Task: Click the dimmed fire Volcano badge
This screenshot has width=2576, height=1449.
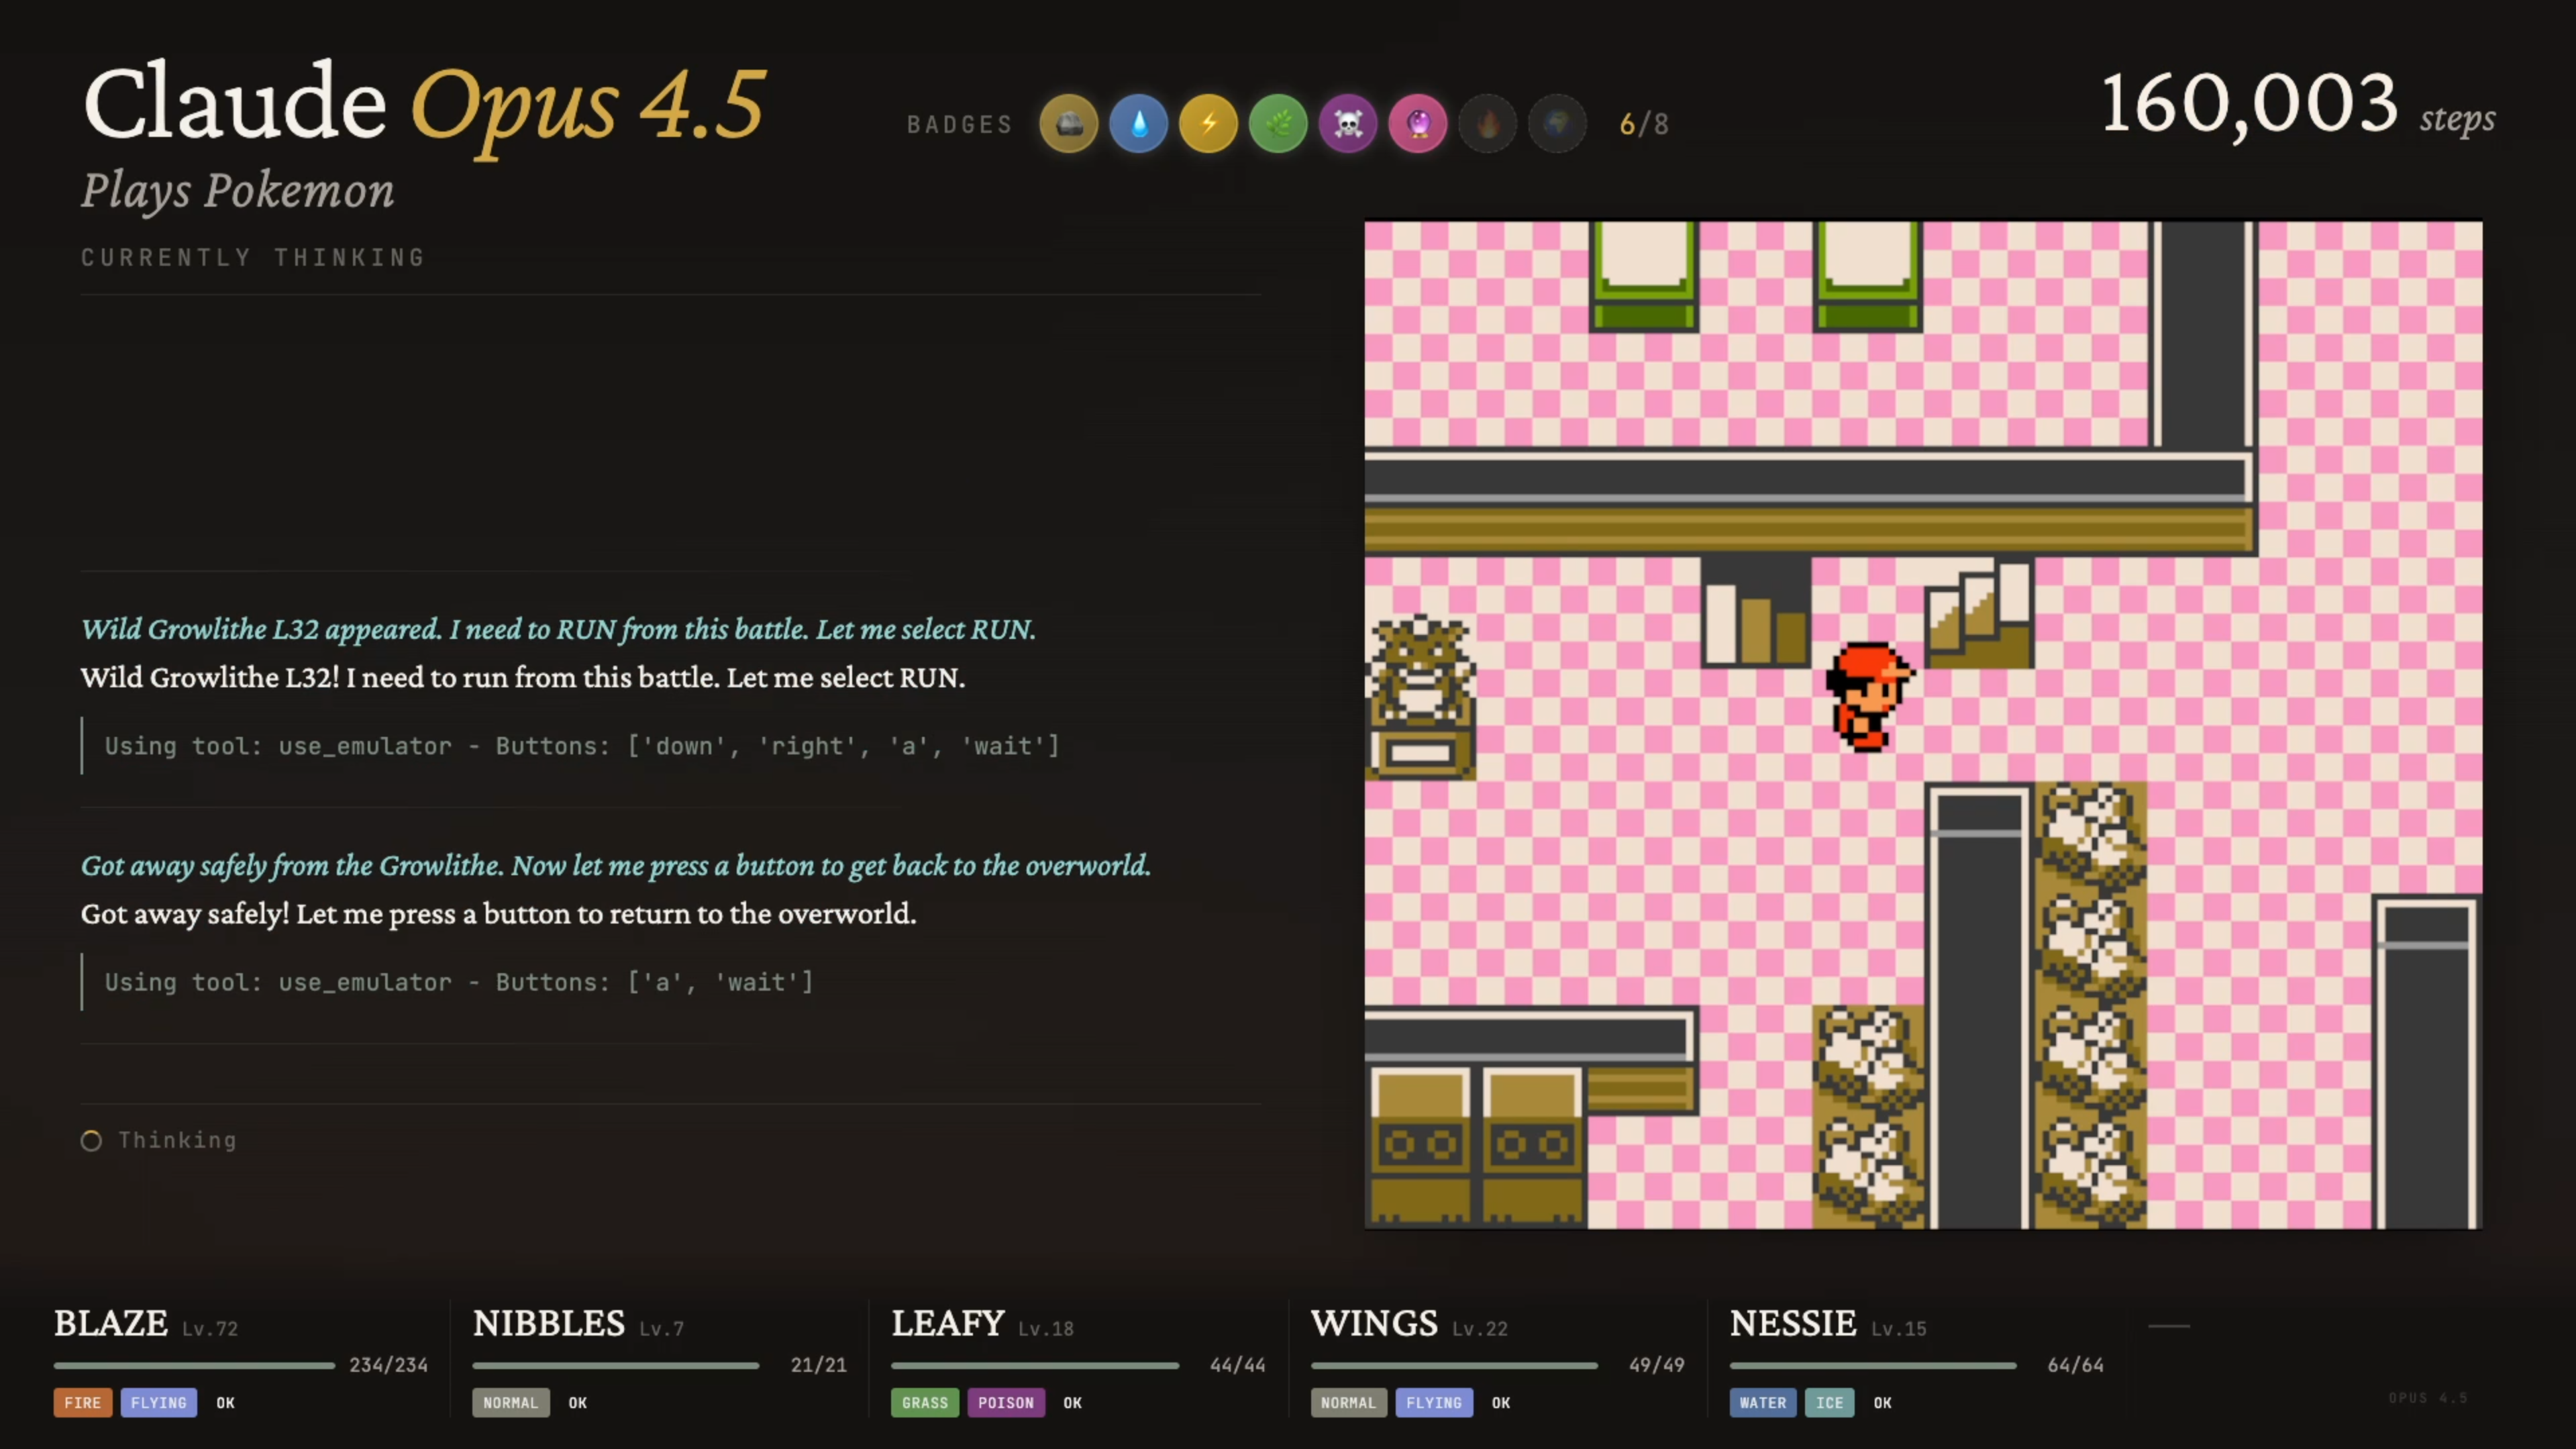Action: click(x=1488, y=124)
